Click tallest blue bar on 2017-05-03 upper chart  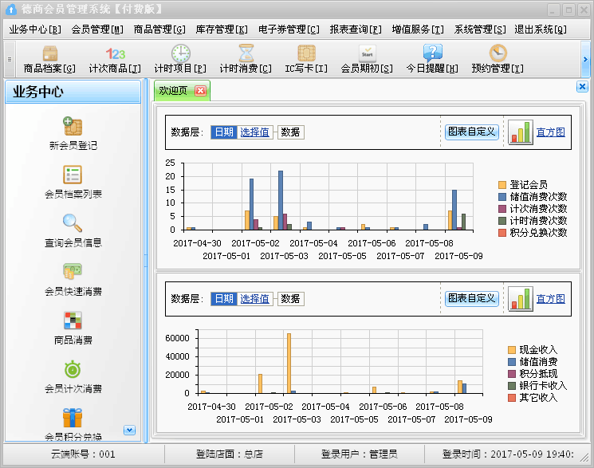point(281,200)
